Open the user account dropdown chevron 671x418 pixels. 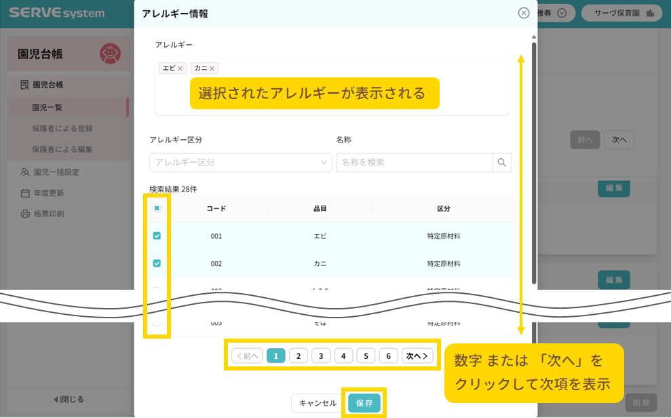561,13
